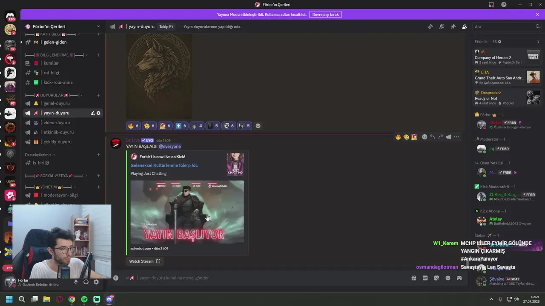Click the Devre dışı bırak button
Screen dimensions: 545x306
point(325,14)
